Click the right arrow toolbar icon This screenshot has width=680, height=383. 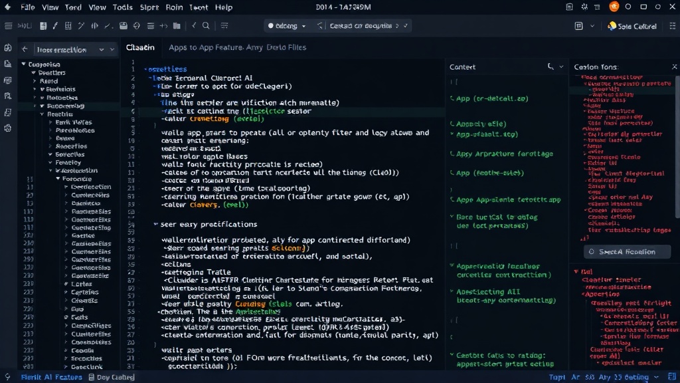[163, 26]
